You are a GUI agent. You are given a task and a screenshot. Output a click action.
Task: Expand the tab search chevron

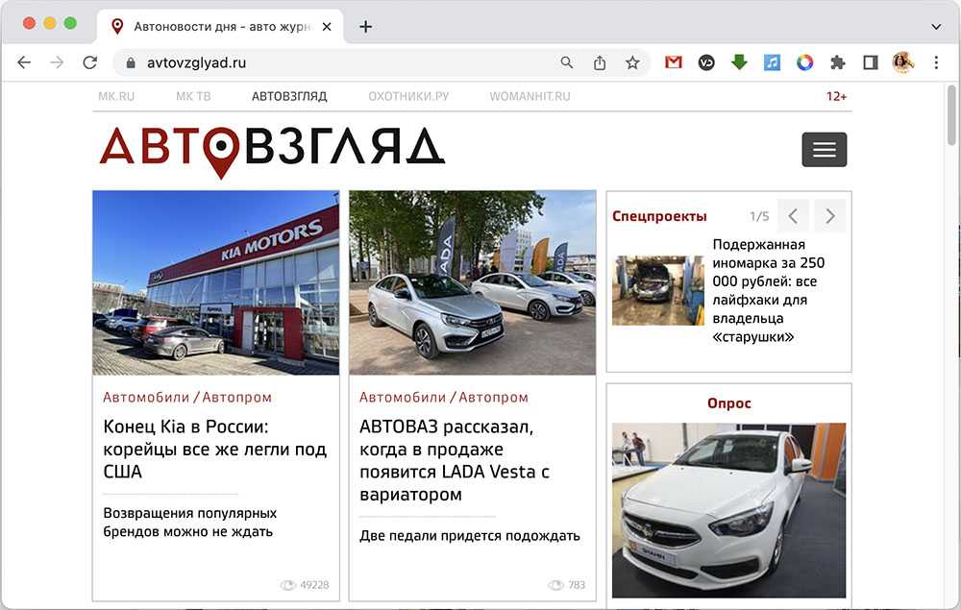pos(936,26)
